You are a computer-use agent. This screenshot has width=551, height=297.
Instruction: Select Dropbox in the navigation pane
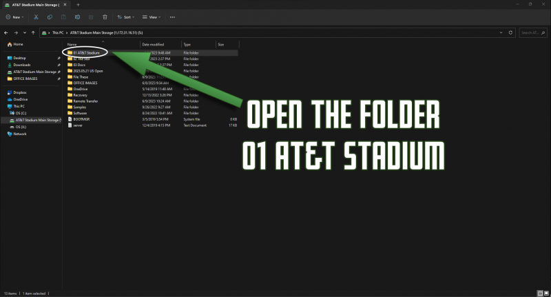tap(20, 92)
